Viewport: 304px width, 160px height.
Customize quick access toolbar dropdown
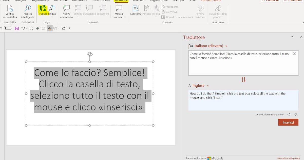69,28
